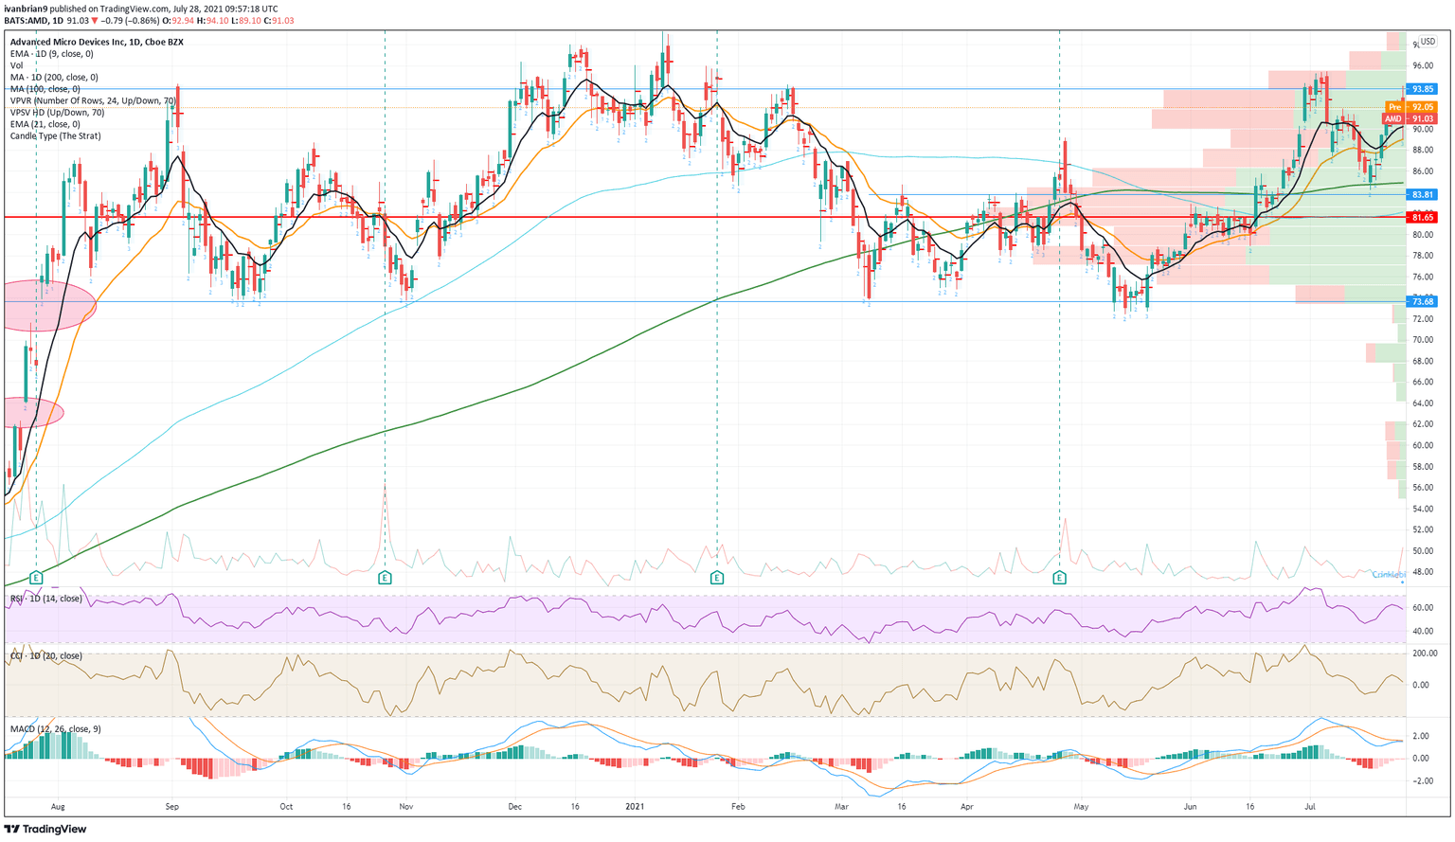Image resolution: width=1455 pixels, height=842 pixels.
Task: Click the 64.00 price axis label
Action: 1424,403
